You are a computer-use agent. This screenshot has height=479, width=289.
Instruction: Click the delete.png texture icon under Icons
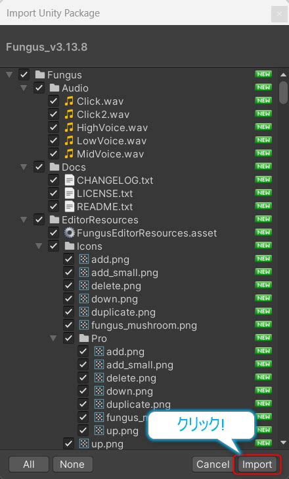point(84,286)
